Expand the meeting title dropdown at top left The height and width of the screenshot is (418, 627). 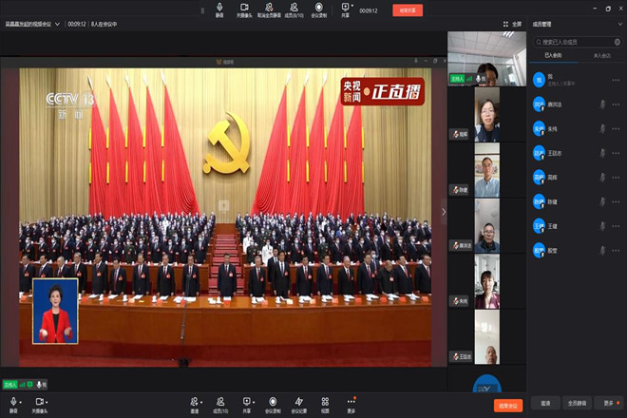click(x=58, y=24)
